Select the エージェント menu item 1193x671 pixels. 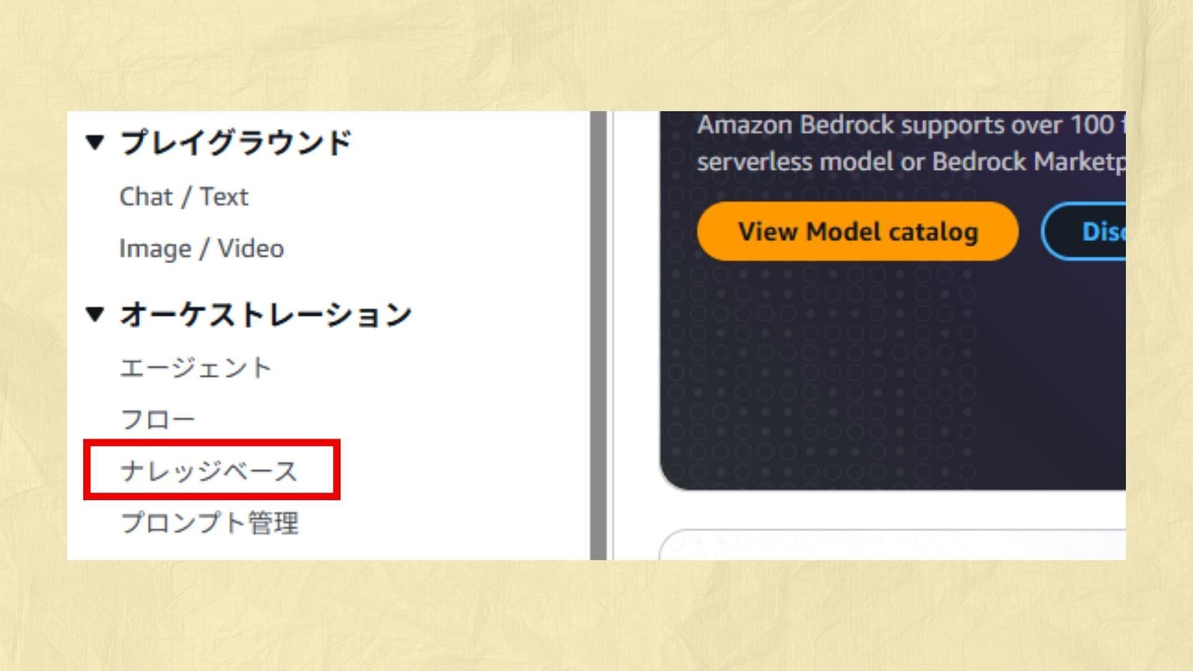pyautogui.click(x=196, y=368)
